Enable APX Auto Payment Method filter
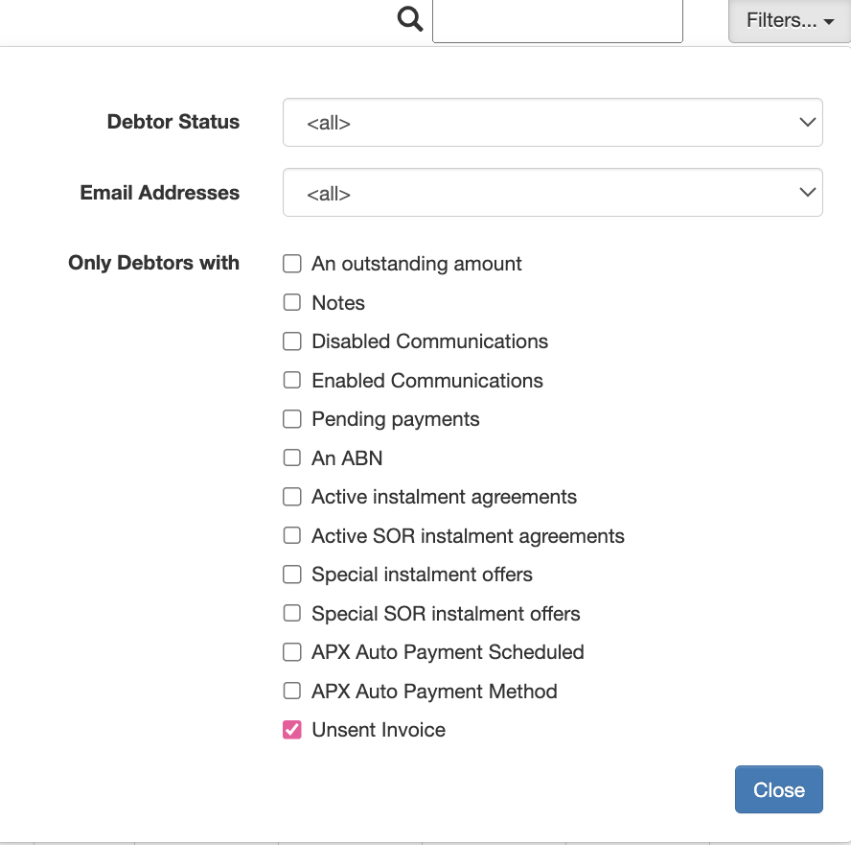Image resolution: width=851 pixels, height=845 pixels. click(291, 691)
